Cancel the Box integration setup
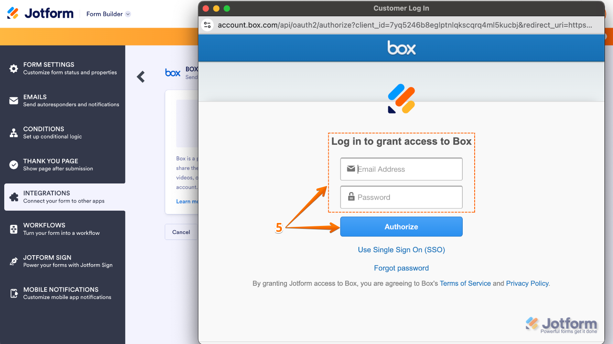This screenshot has height=344, width=613. [181, 232]
